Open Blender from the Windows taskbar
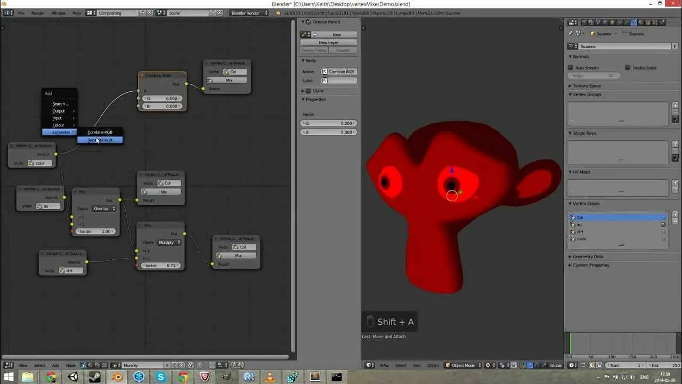 (x=117, y=377)
